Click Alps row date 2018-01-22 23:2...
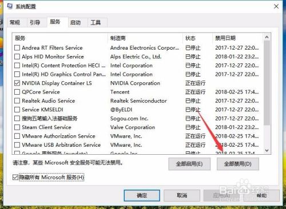 (x=237, y=57)
